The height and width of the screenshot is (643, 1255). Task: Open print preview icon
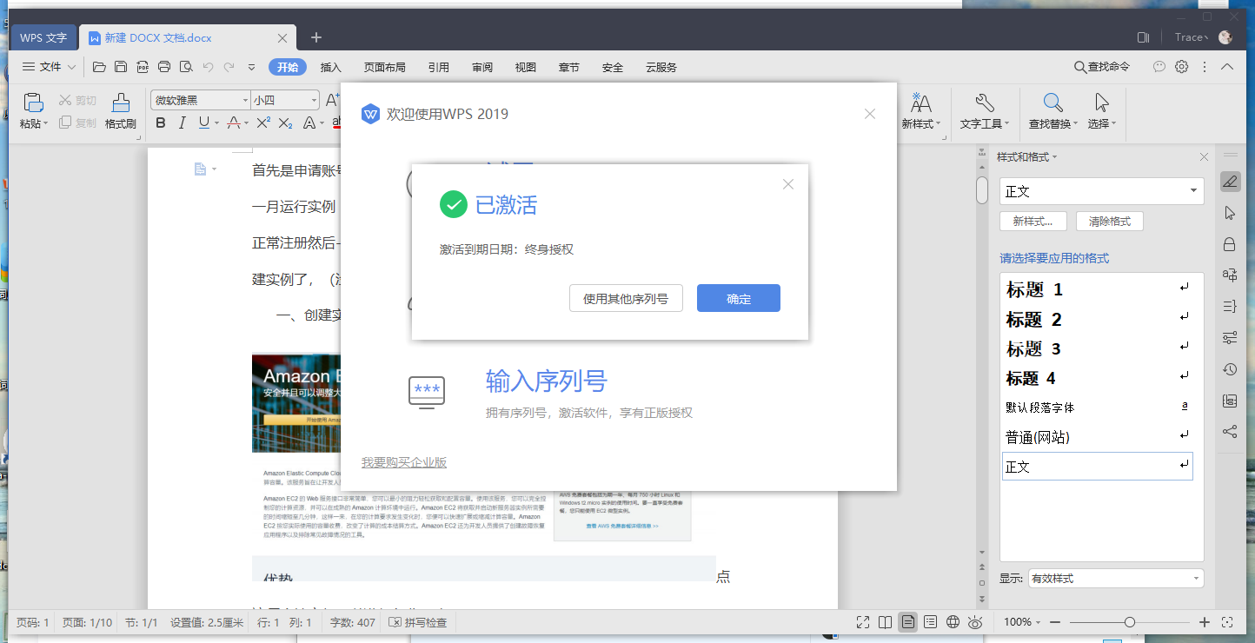[x=185, y=67]
